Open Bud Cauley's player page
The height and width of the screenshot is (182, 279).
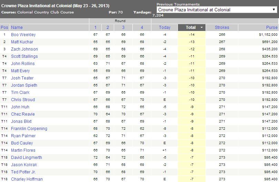[x=22, y=143]
